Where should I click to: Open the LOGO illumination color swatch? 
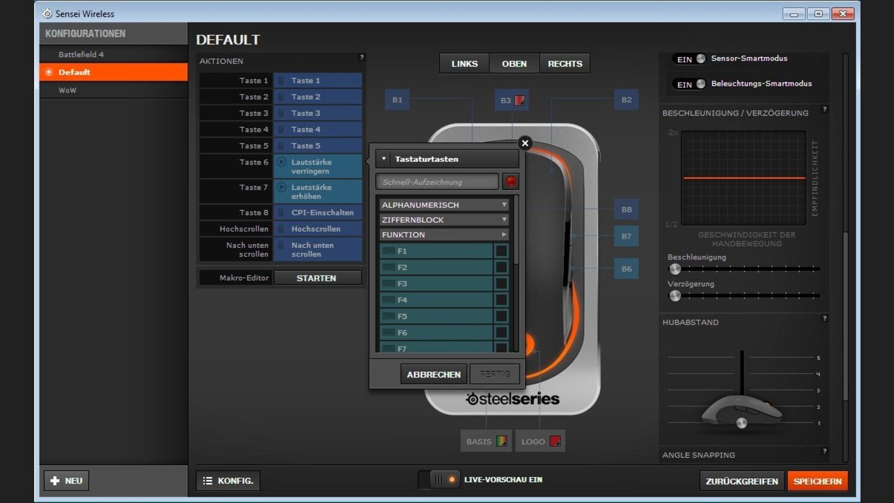(x=555, y=441)
